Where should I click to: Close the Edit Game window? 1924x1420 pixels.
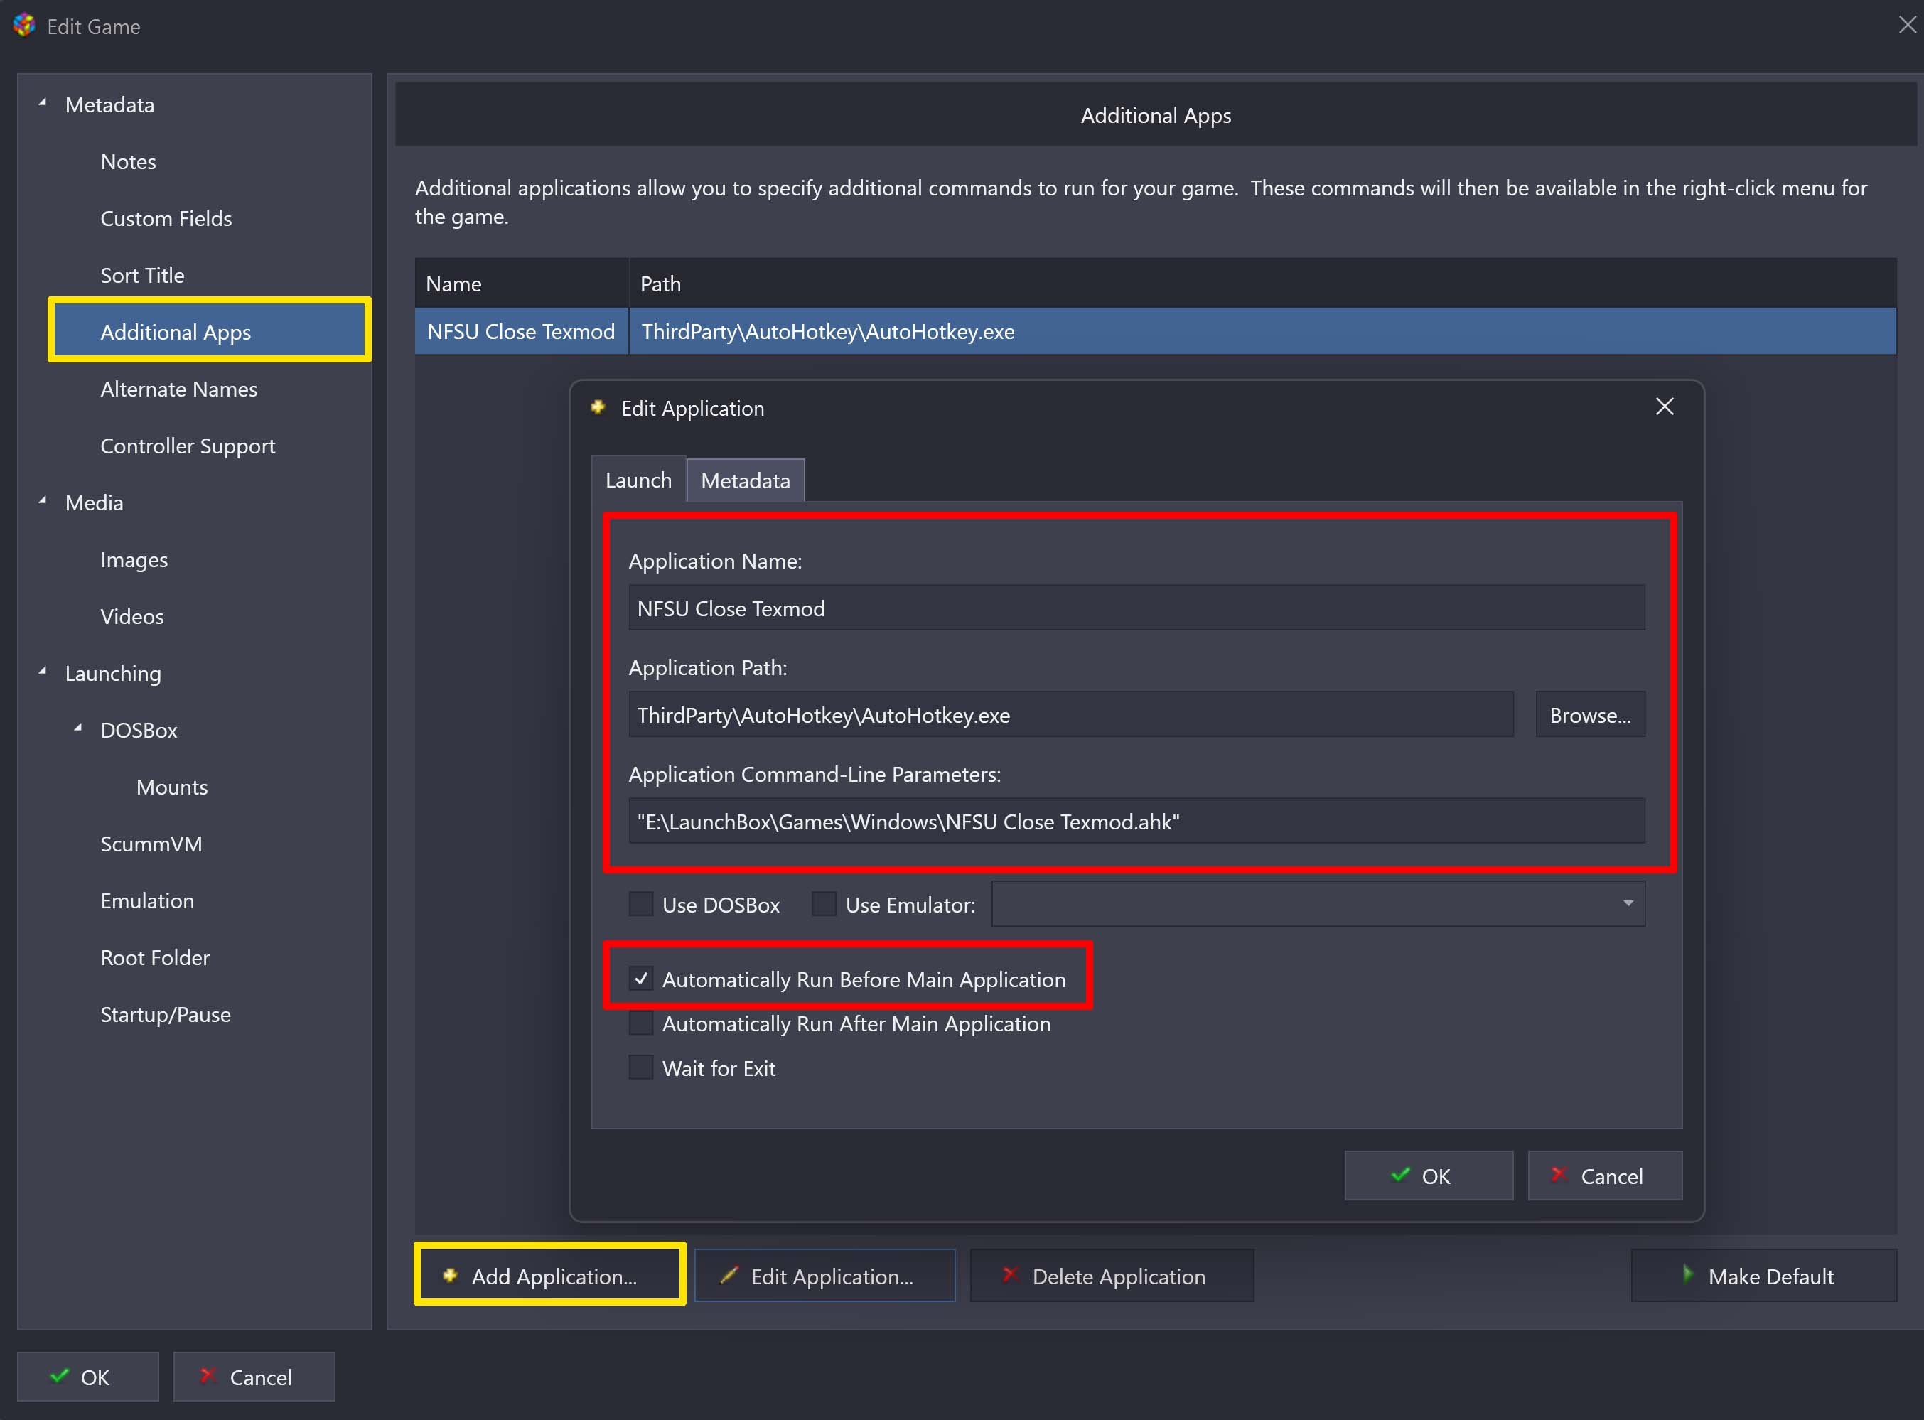[x=1907, y=25]
